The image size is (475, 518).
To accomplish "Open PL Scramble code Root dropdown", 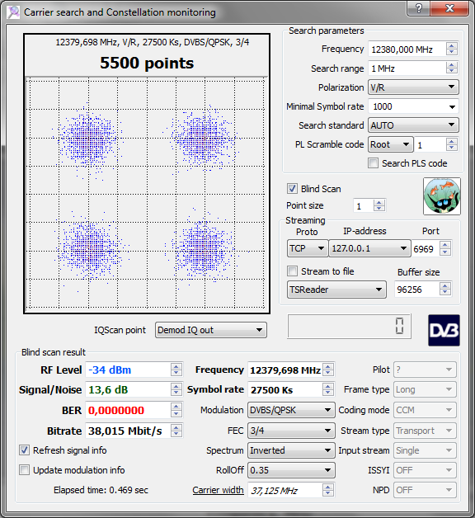I will click(x=390, y=144).
